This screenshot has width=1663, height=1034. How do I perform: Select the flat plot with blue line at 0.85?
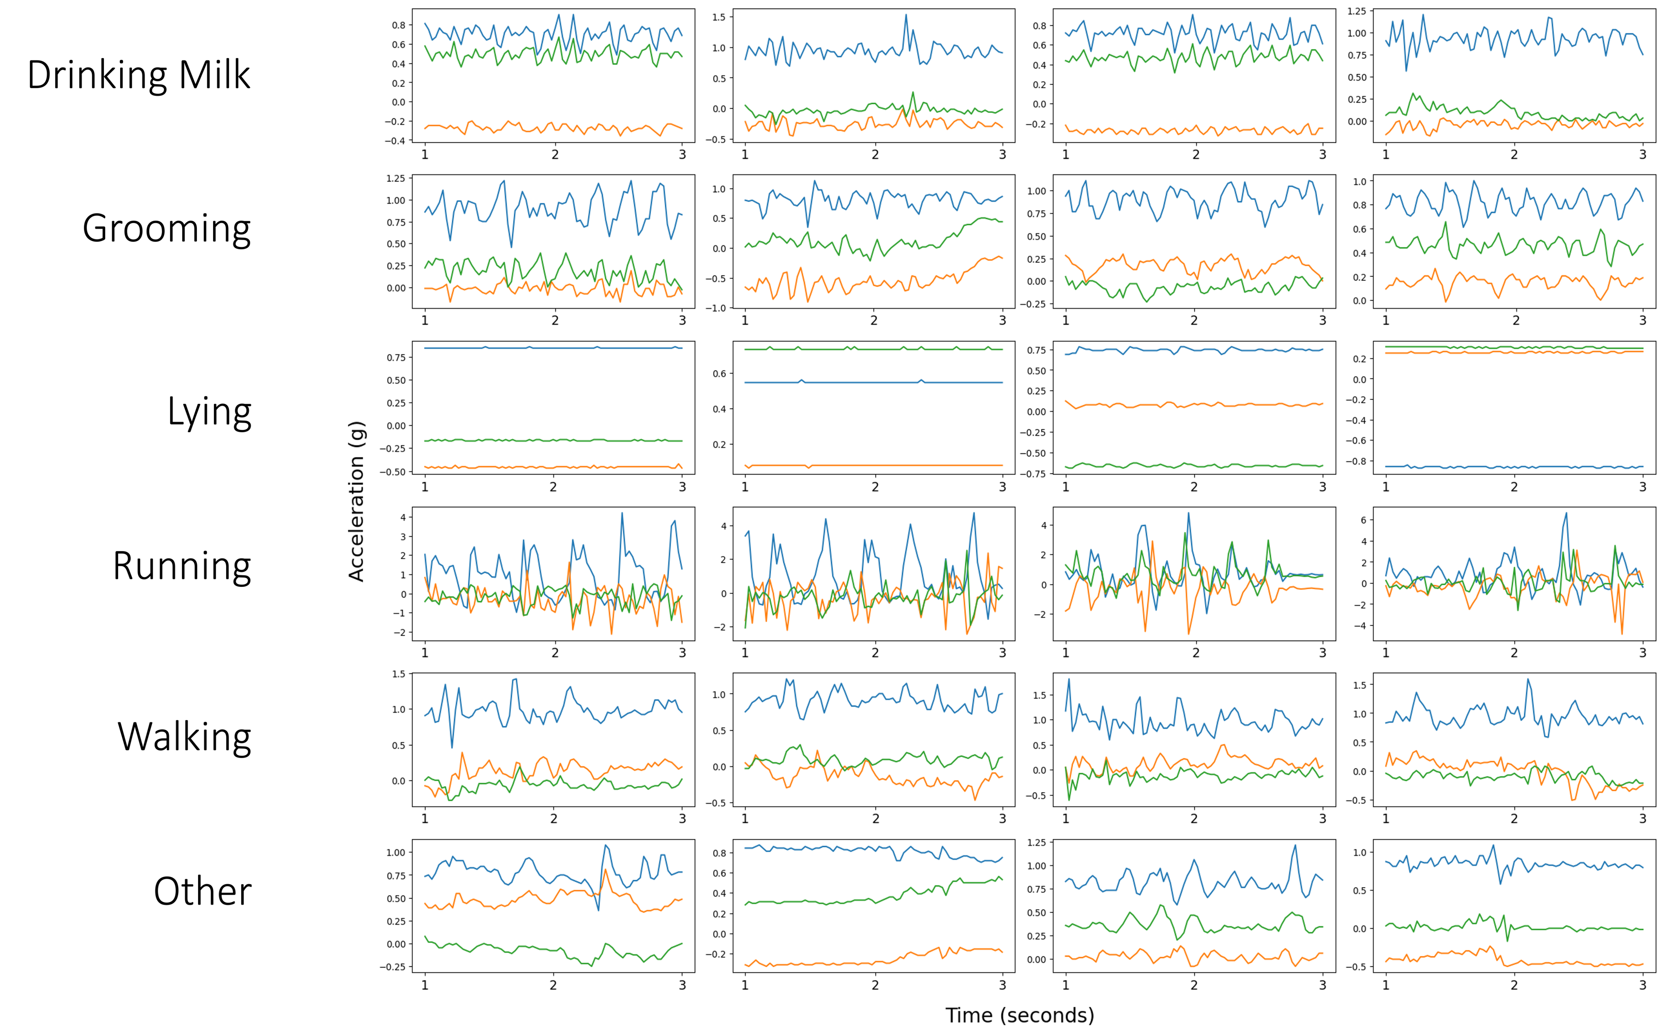coord(553,408)
